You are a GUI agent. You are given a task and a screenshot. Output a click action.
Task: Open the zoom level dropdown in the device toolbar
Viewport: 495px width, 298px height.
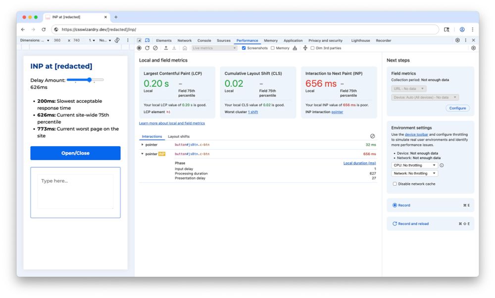[x=92, y=41]
